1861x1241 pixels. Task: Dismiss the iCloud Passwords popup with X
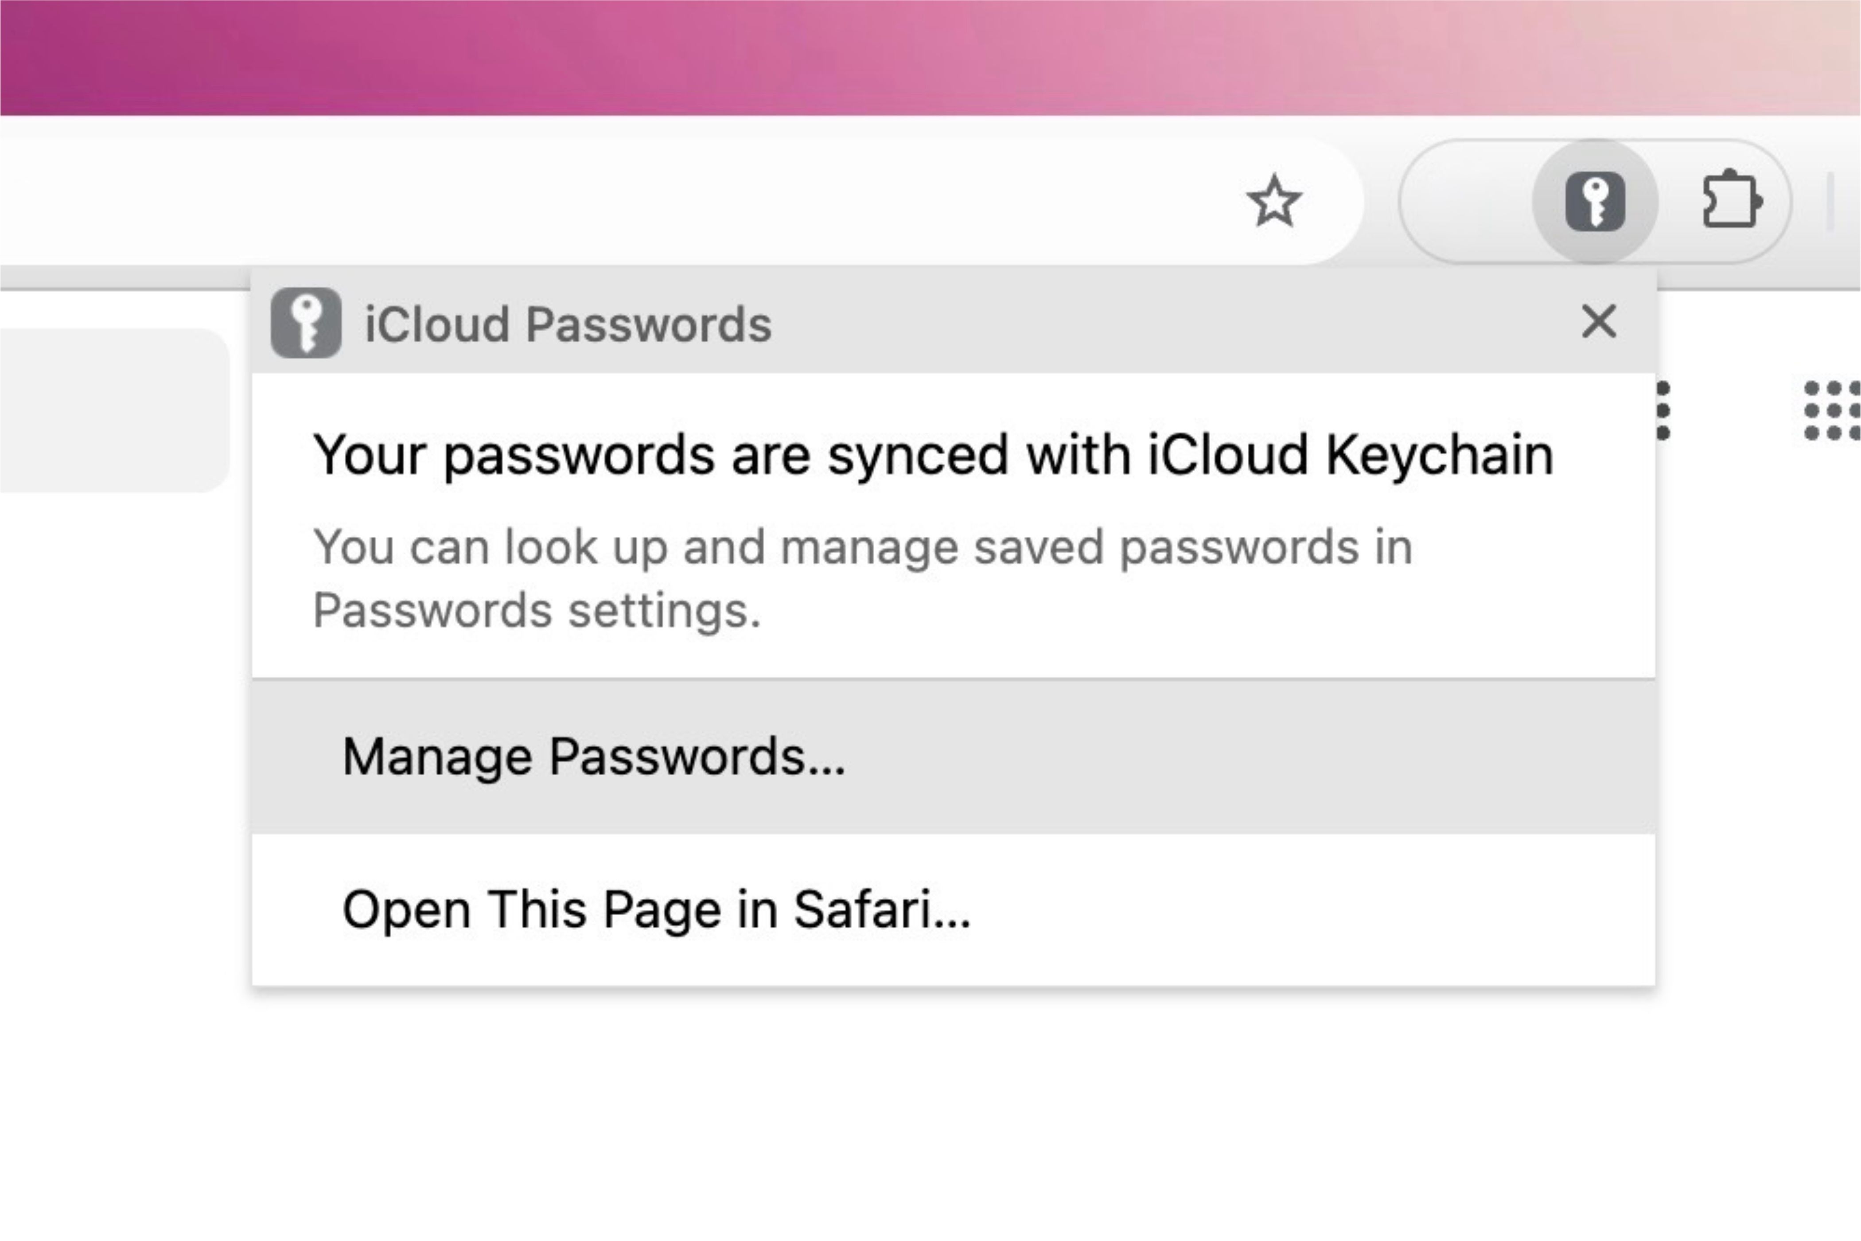[1598, 321]
